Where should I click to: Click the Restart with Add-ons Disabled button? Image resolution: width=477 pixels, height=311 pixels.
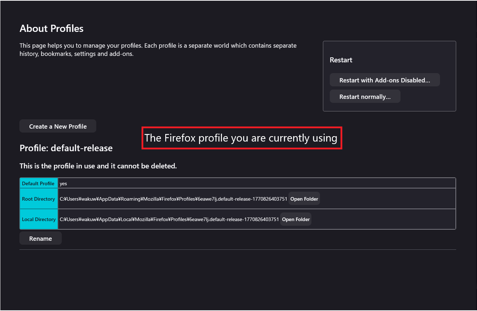pos(385,80)
